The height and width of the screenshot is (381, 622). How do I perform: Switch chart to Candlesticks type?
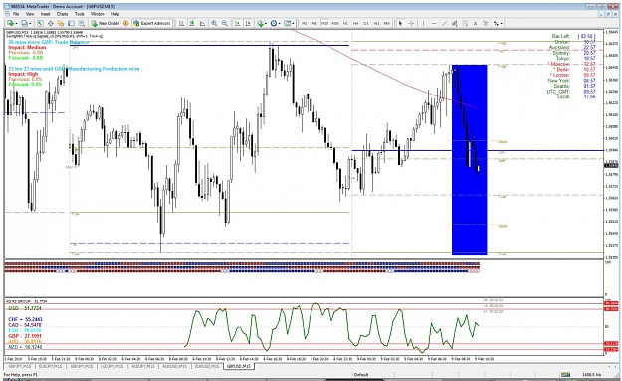click(x=192, y=23)
